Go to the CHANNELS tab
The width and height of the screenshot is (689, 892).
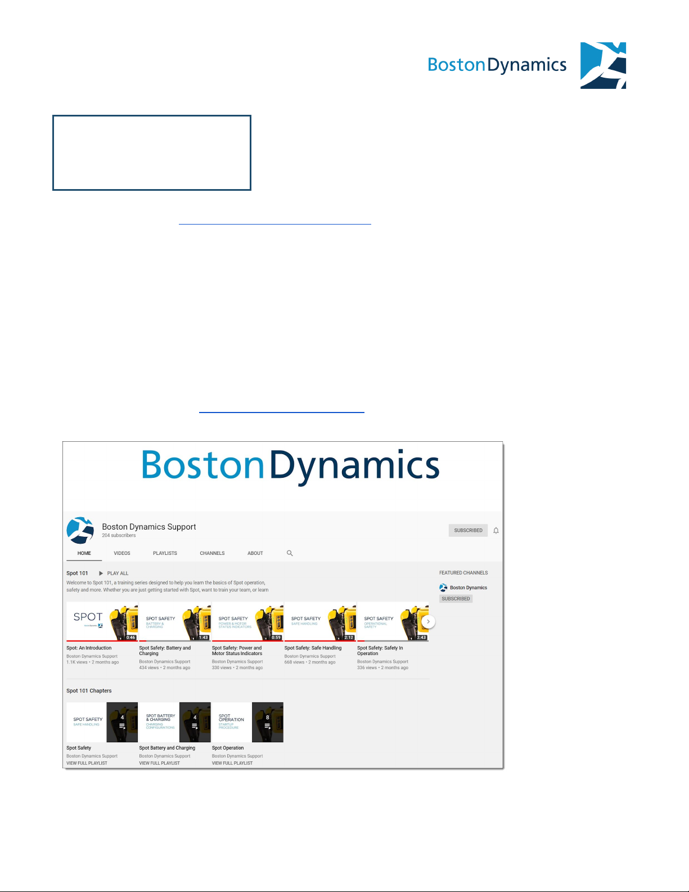point(212,553)
